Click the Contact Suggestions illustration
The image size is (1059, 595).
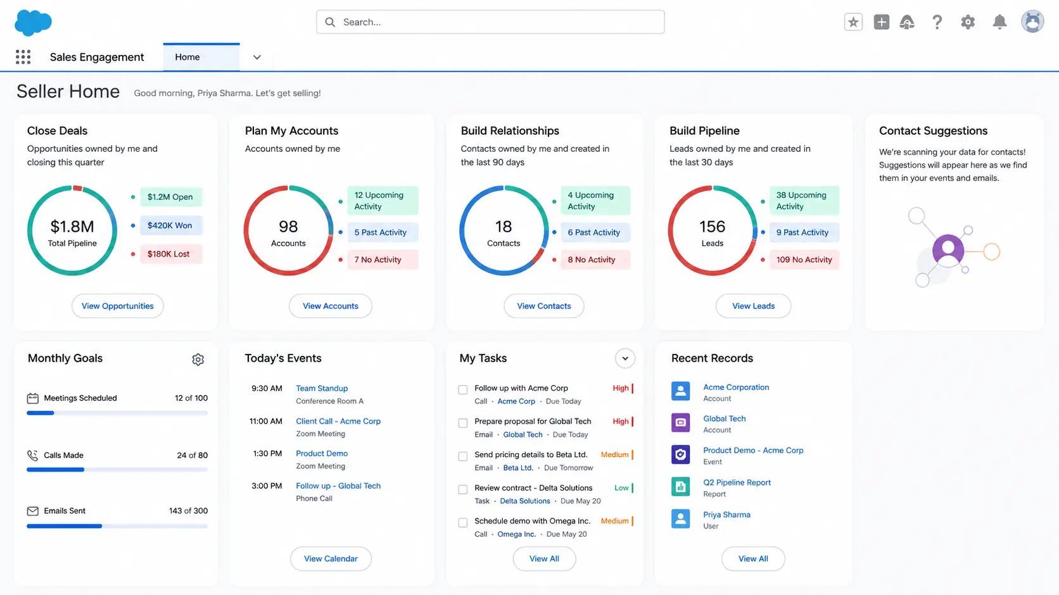point(953,247)
